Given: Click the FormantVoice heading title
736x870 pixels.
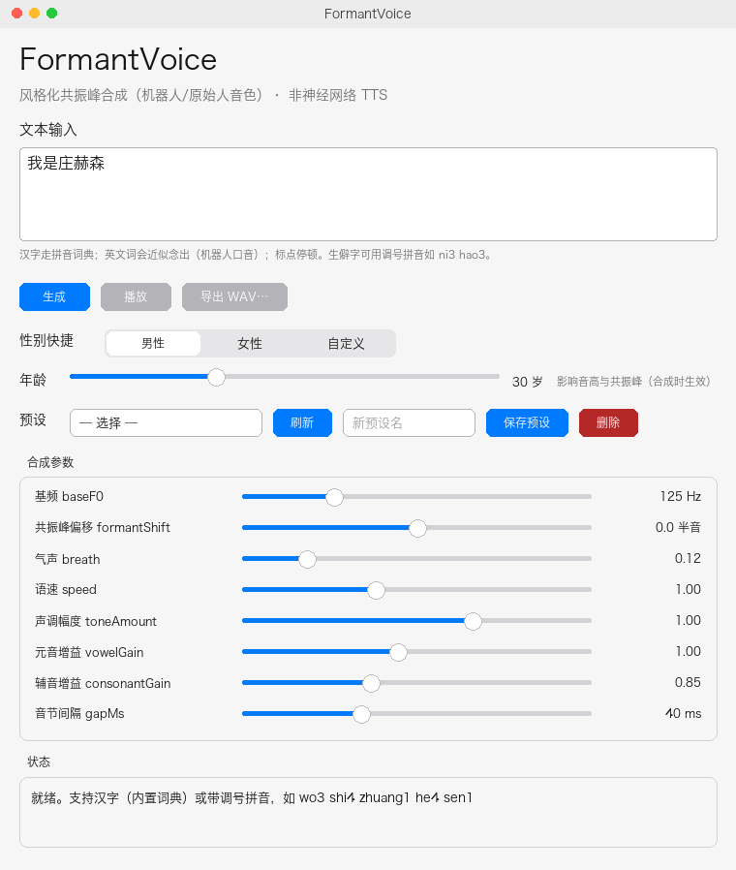Looking at the screenshot, I should coord(118,59).
